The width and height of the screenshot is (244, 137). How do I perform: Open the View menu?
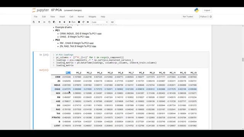(x=53, y=17)
